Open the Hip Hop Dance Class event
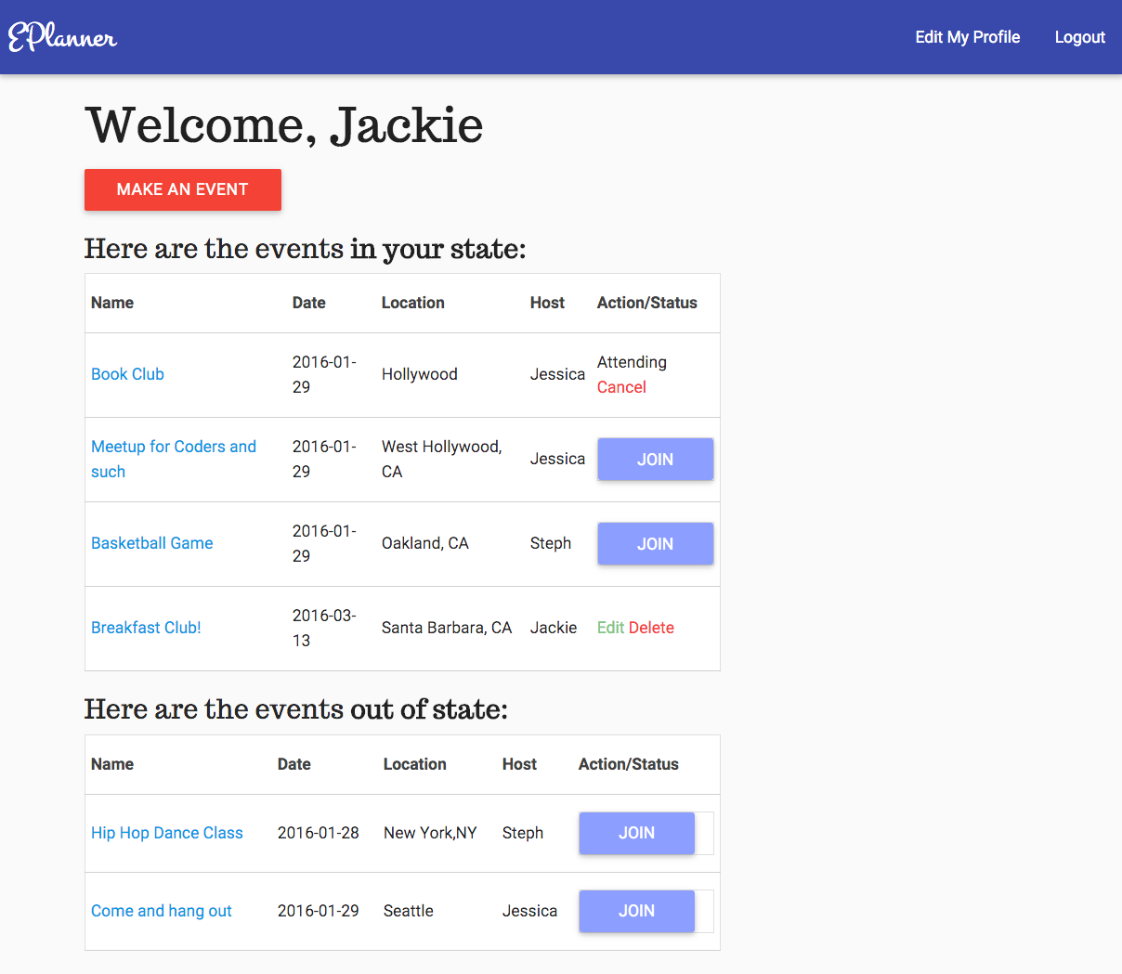1122x974 pixels. [167, 833]
